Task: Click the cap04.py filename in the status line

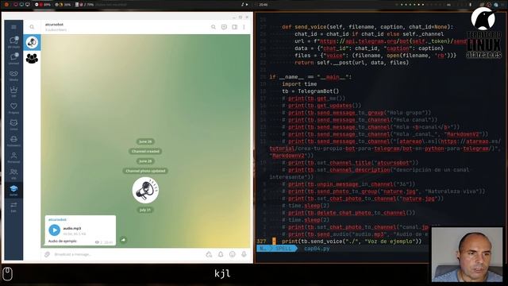Action: (x=317, y=249)
